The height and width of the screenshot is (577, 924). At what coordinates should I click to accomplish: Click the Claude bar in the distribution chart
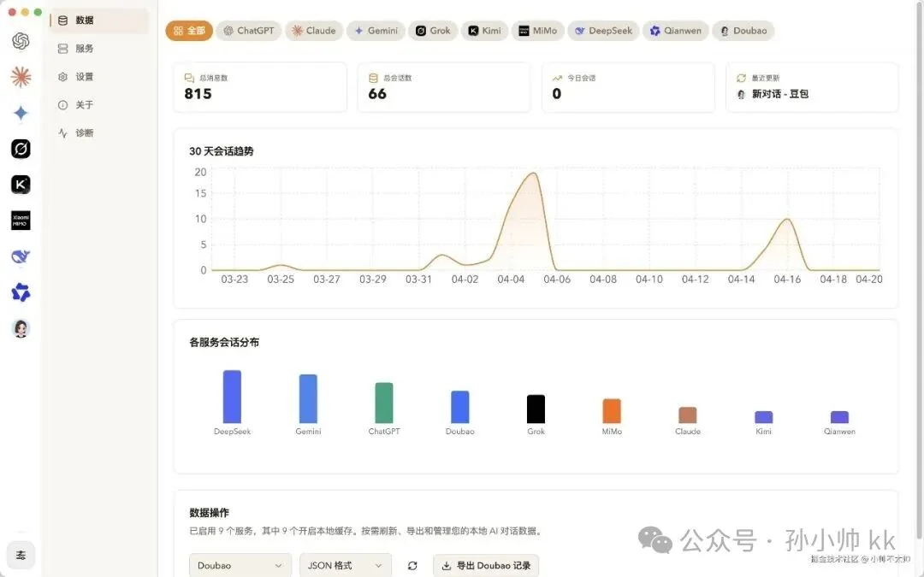[x=688, y=415]
